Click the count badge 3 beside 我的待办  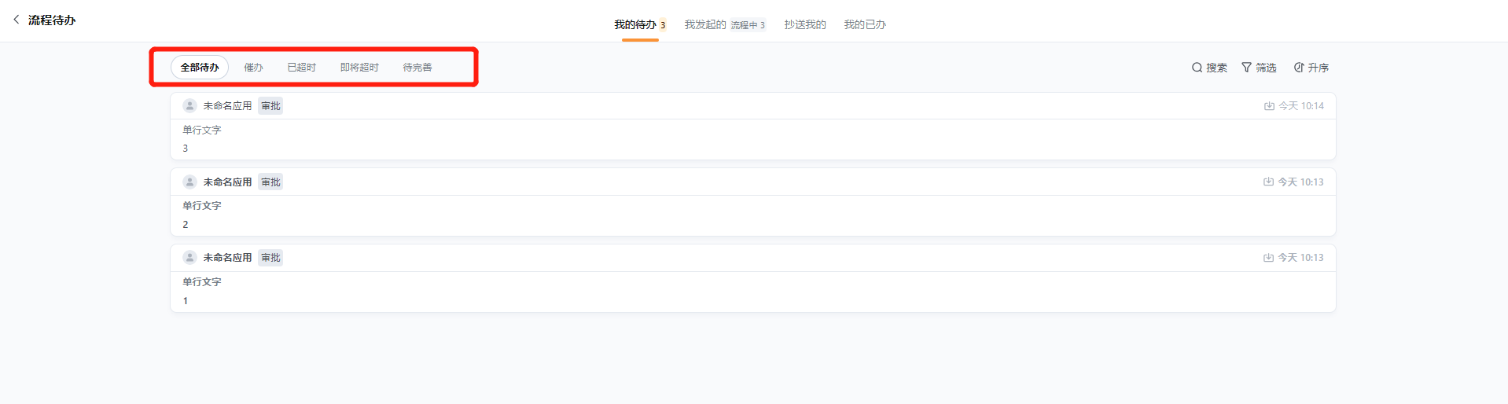click(x=663, y=25)
